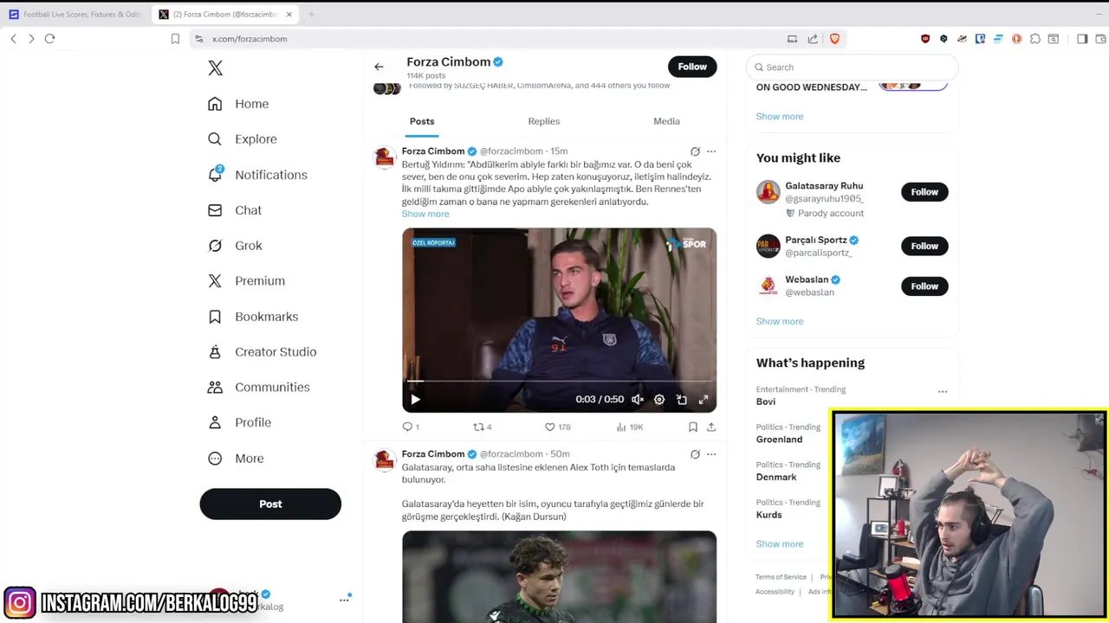This screenshot has width=1109, height=623.
Task: Open three-dot menu on the 15m post
Action: click(x=711, y=151)
